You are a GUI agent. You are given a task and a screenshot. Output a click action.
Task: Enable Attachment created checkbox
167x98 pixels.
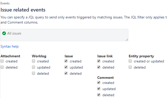point(2,61)
